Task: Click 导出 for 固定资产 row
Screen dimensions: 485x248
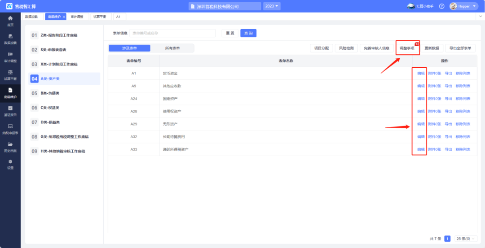Action: tap(448, 99)
